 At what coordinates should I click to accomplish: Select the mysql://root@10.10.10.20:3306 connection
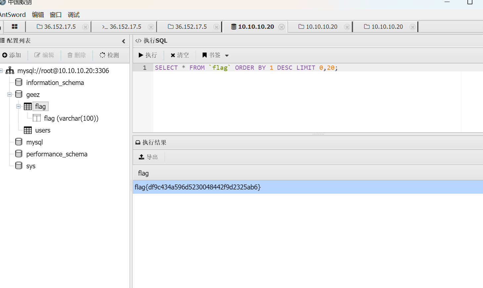(x=63, y=71)
